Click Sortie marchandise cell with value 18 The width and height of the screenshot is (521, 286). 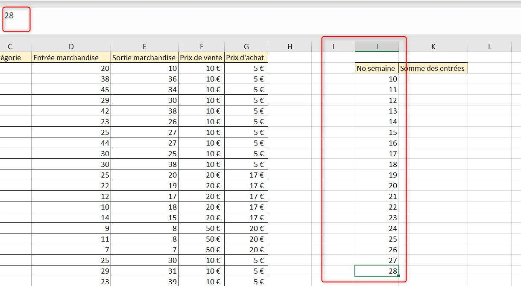click(x=145, y=207)
